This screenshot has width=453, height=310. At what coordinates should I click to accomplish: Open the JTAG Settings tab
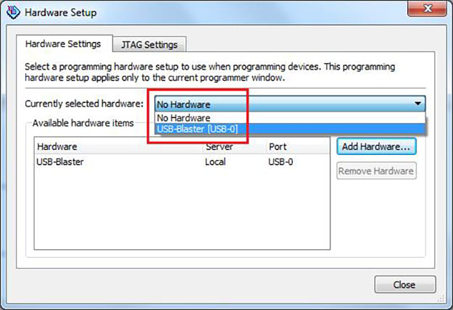point(149,44)
